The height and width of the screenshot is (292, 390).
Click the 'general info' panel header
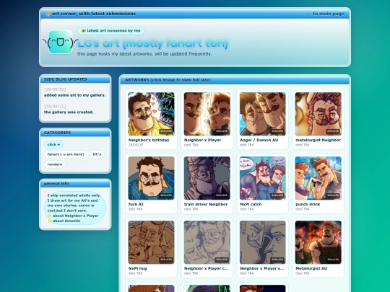point(75,184)
